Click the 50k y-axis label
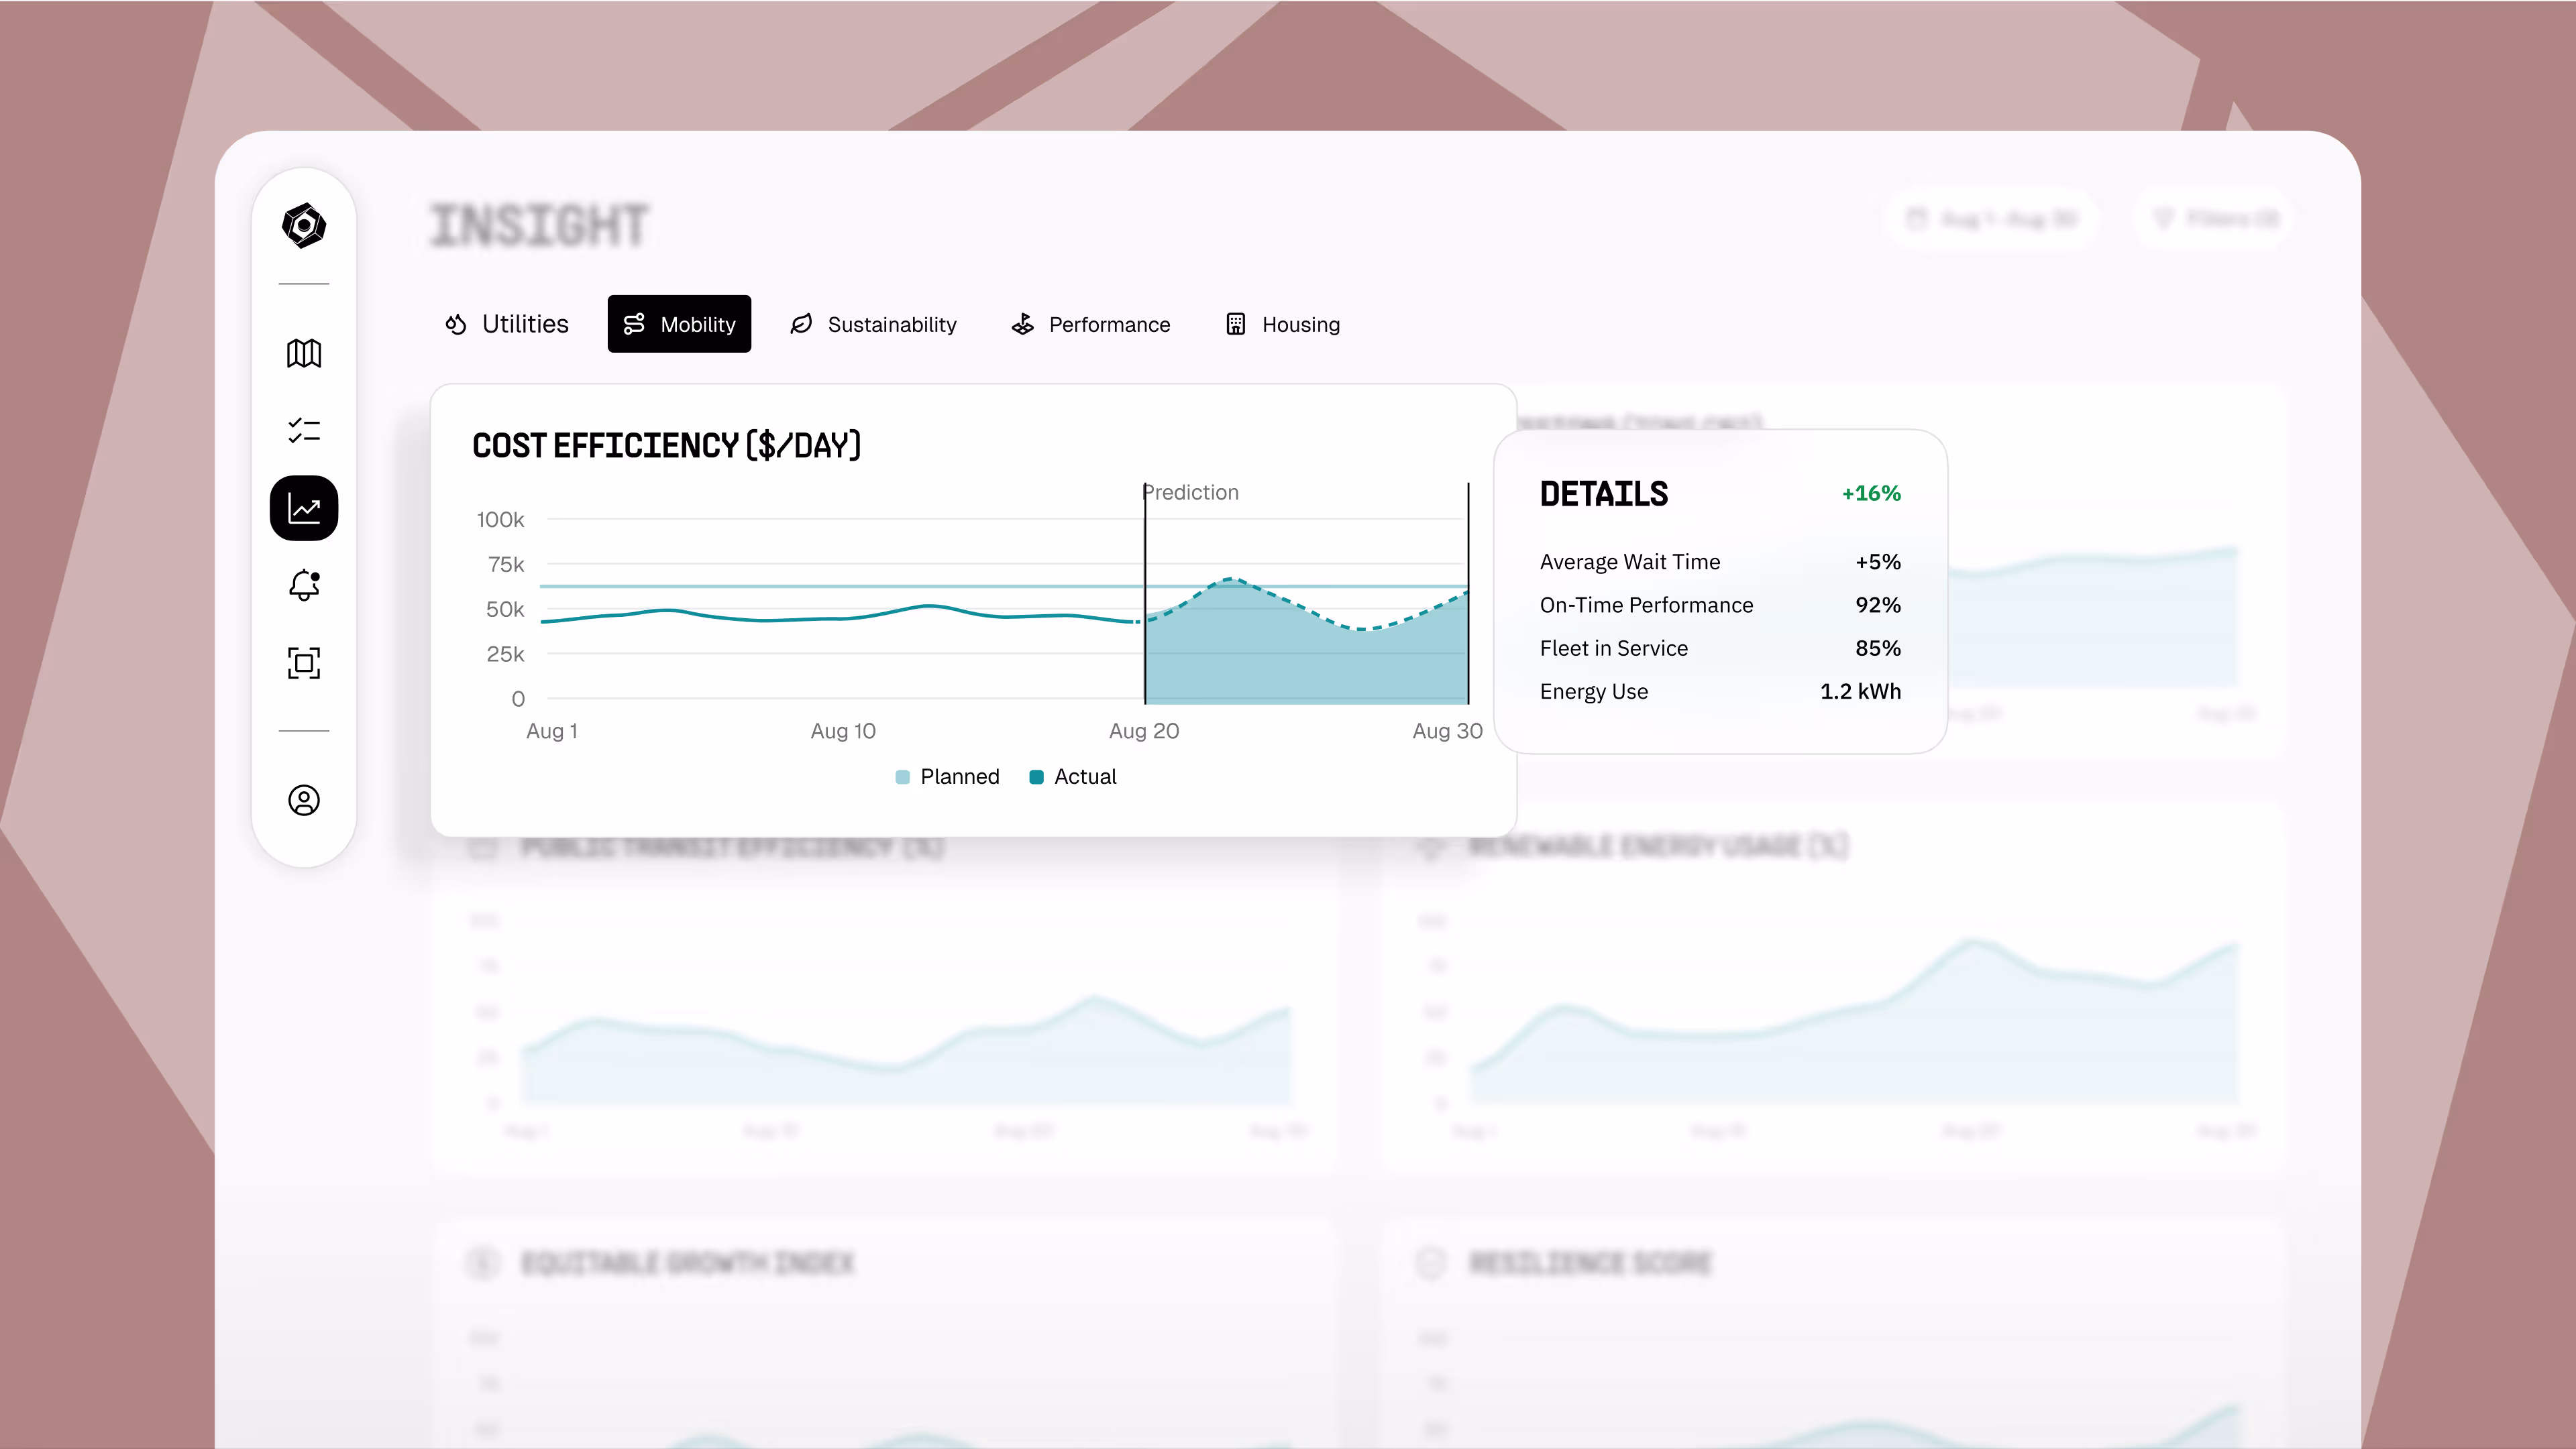The height and width of the screenshot is (1449, 2576). [x=505, y=610]
